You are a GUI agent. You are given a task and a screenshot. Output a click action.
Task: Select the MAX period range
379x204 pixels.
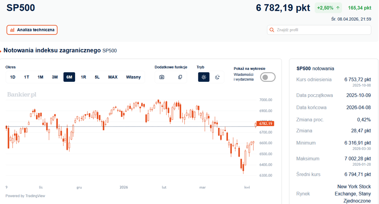coord(113,77)
